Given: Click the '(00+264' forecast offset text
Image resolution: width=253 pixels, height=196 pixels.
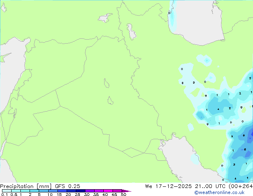Looking at the screenshot, I should [241, 186].
